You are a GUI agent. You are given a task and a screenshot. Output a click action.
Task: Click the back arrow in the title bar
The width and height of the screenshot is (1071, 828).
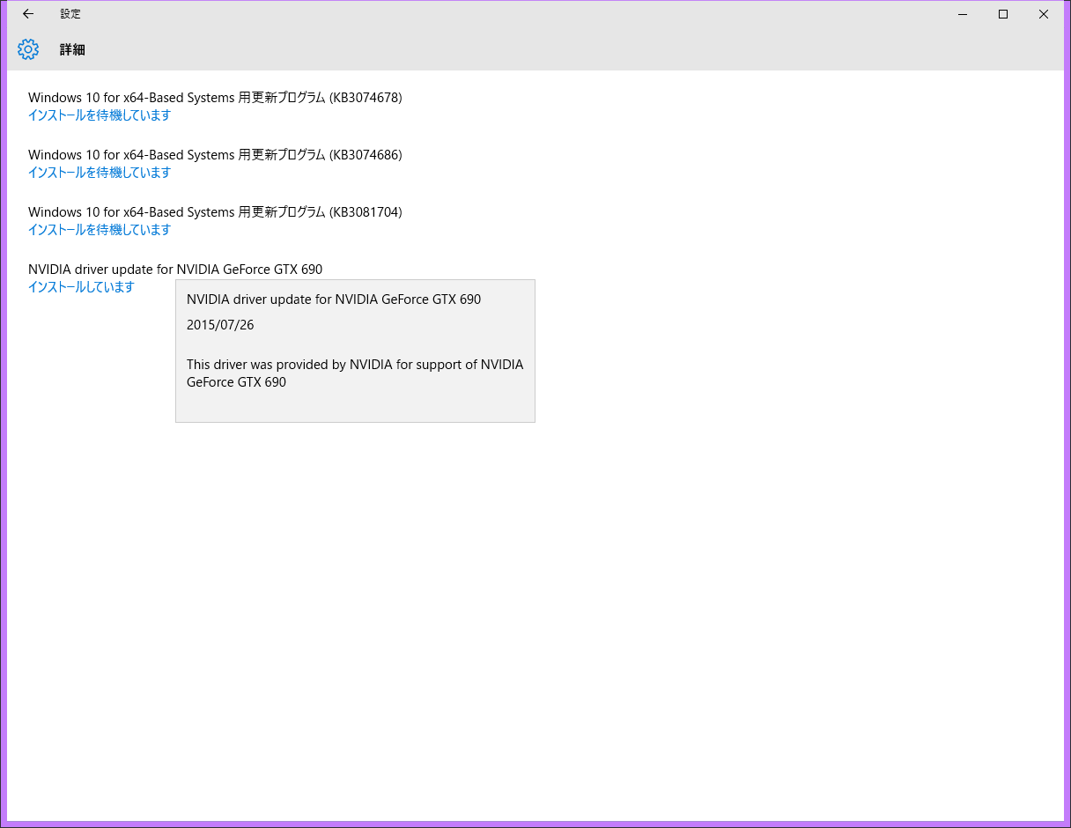pos(28,14)
